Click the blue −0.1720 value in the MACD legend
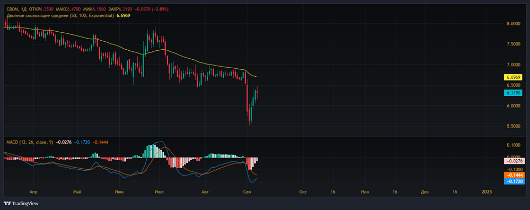 point(83,142)
